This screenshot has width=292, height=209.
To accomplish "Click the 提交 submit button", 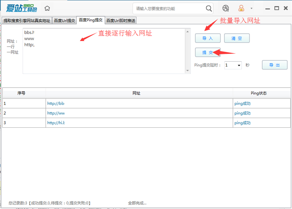I will (x=207, y=52).
